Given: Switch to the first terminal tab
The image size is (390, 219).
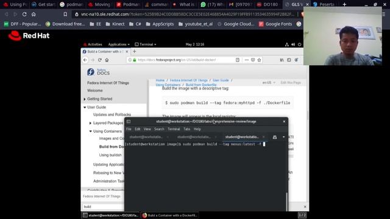Looking at the screenshot, I should tap(148, 137).
